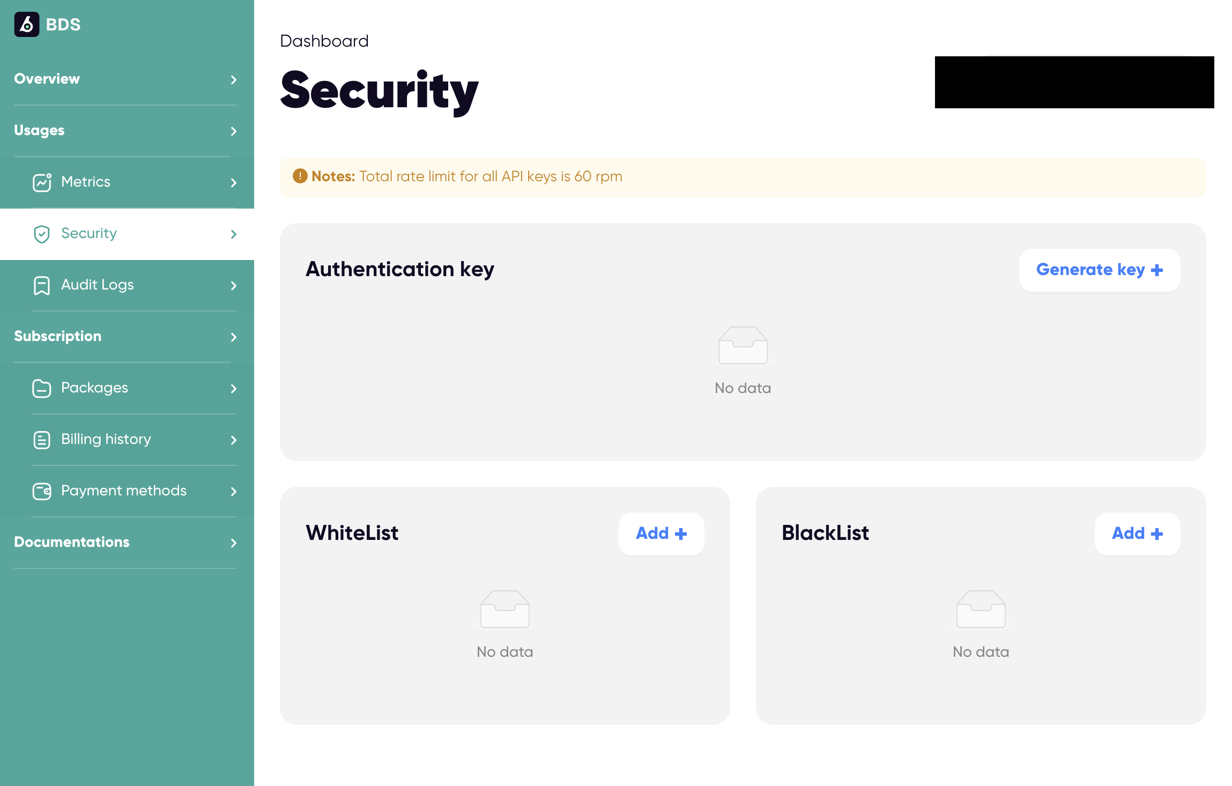
Task: Click the Audit Logs bookmark icon
Action: click(42, 285)
